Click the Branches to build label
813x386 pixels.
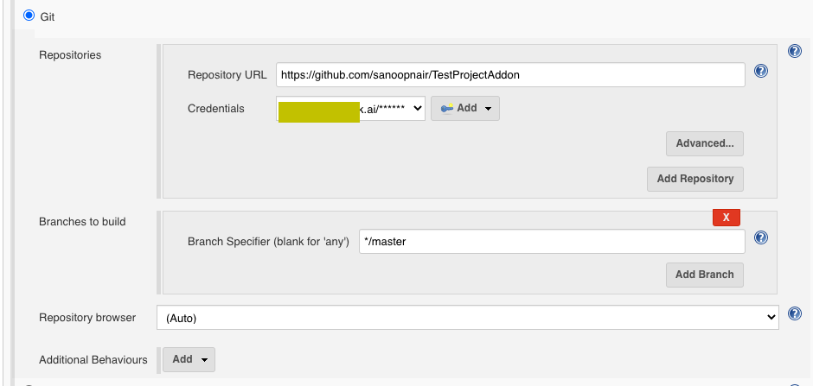tap(82, 222)
